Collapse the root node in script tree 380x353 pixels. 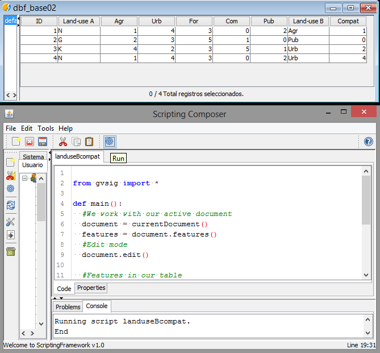pyautogui.click(x=24, y=178)
